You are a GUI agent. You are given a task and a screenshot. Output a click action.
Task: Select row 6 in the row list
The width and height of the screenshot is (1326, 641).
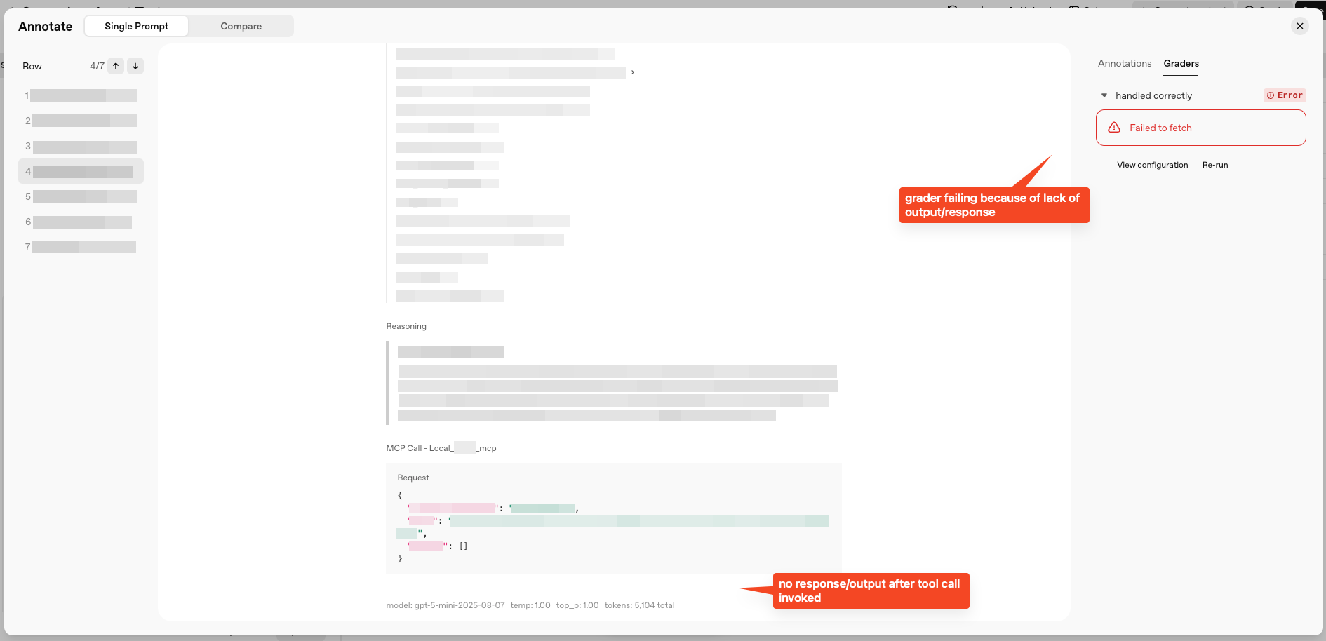pyautogui.click(x=81, y=222)
